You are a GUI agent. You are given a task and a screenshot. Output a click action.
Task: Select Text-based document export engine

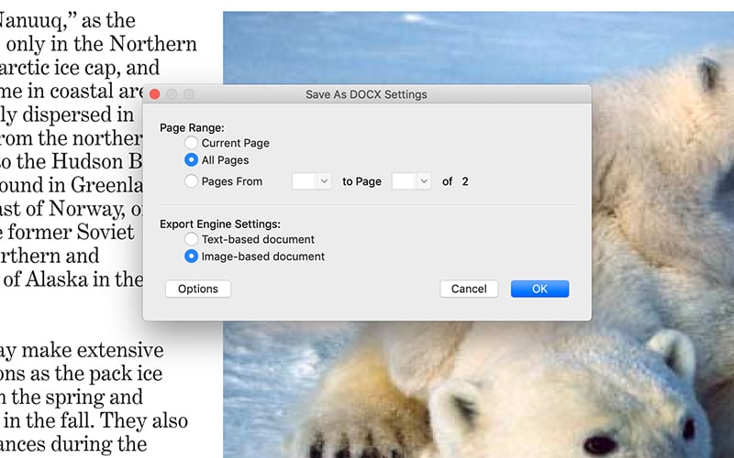(191, 239)
